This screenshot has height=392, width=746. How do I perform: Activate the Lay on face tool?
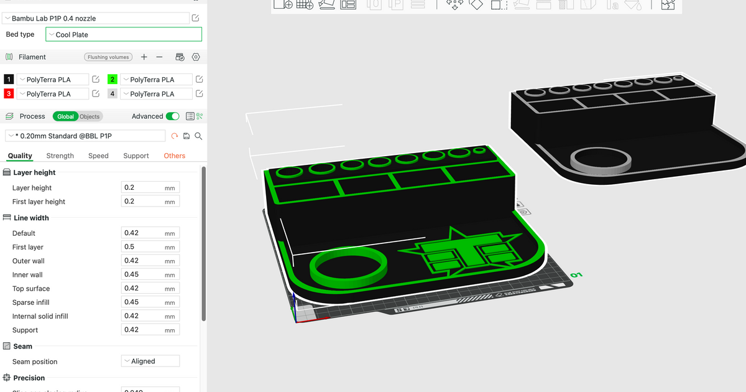522,6
